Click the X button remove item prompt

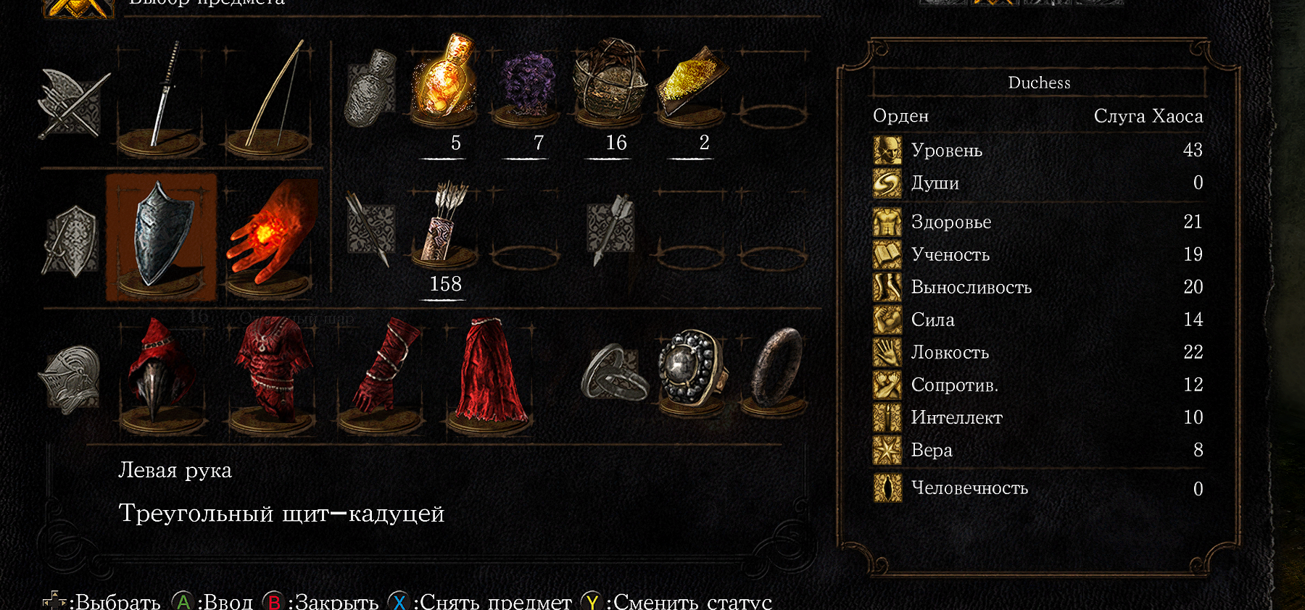481,602
